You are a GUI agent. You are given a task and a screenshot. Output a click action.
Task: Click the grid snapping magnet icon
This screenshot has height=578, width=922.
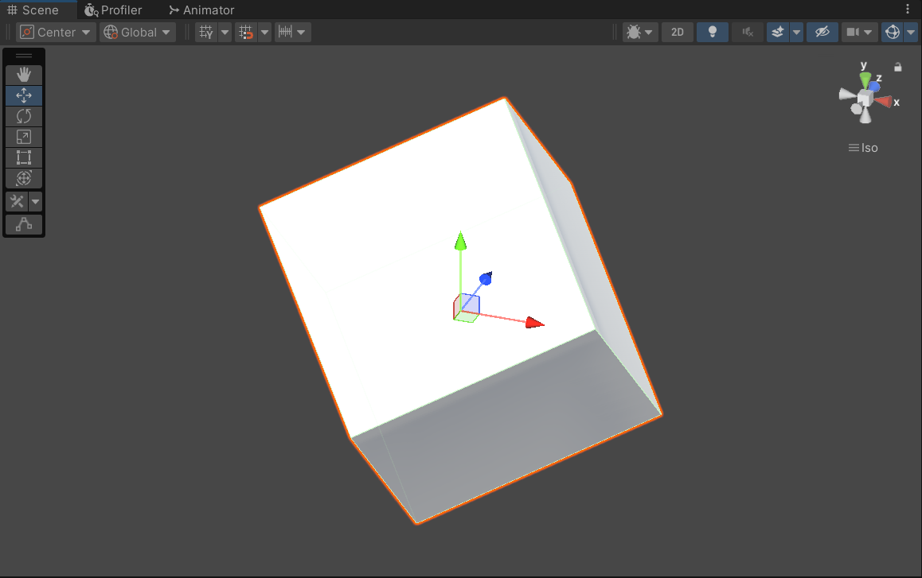pyautogui.click(x=246, y=33)
